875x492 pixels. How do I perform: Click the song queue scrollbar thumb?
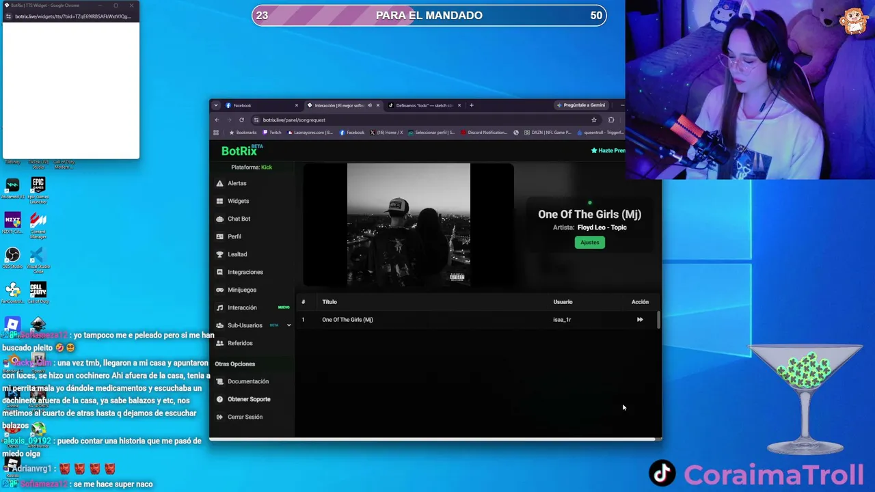click(659, 320)
